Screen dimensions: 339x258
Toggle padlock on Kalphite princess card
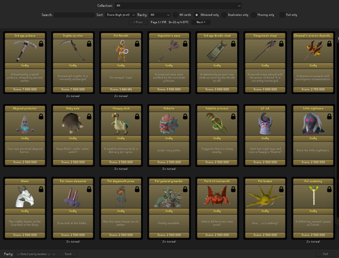233,116
